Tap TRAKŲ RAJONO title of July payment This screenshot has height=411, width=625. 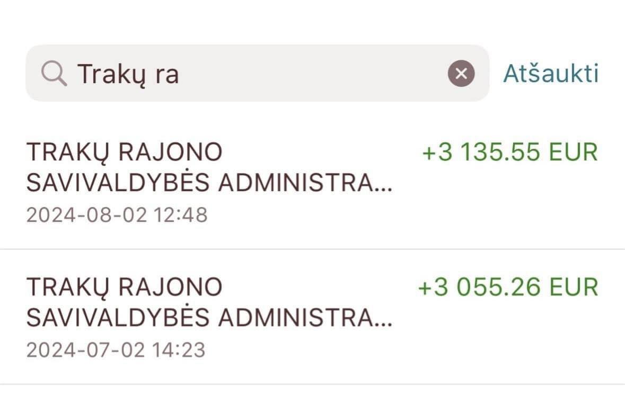coord(124,288)
